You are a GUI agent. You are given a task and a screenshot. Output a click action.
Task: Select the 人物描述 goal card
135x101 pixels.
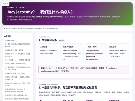49,54
